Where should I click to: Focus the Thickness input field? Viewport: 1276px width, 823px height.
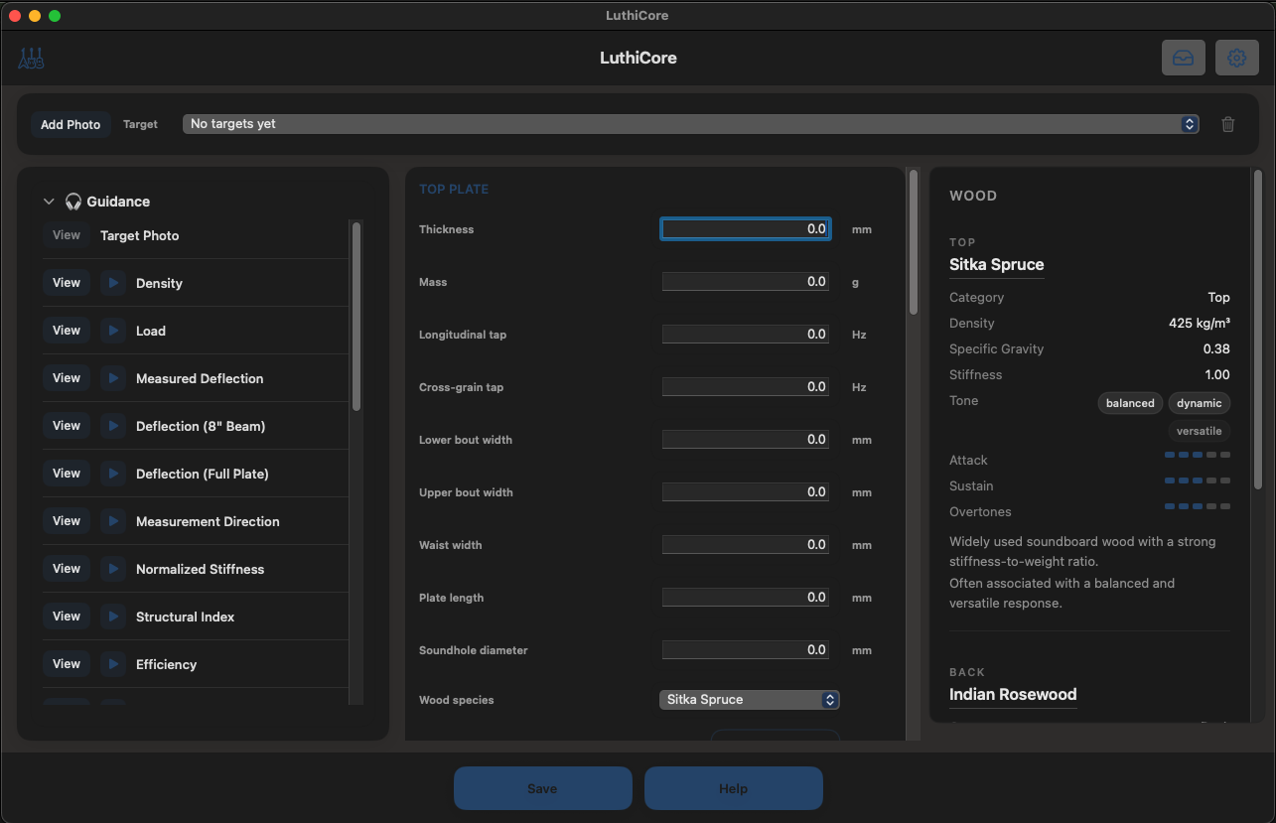[746, 229]
